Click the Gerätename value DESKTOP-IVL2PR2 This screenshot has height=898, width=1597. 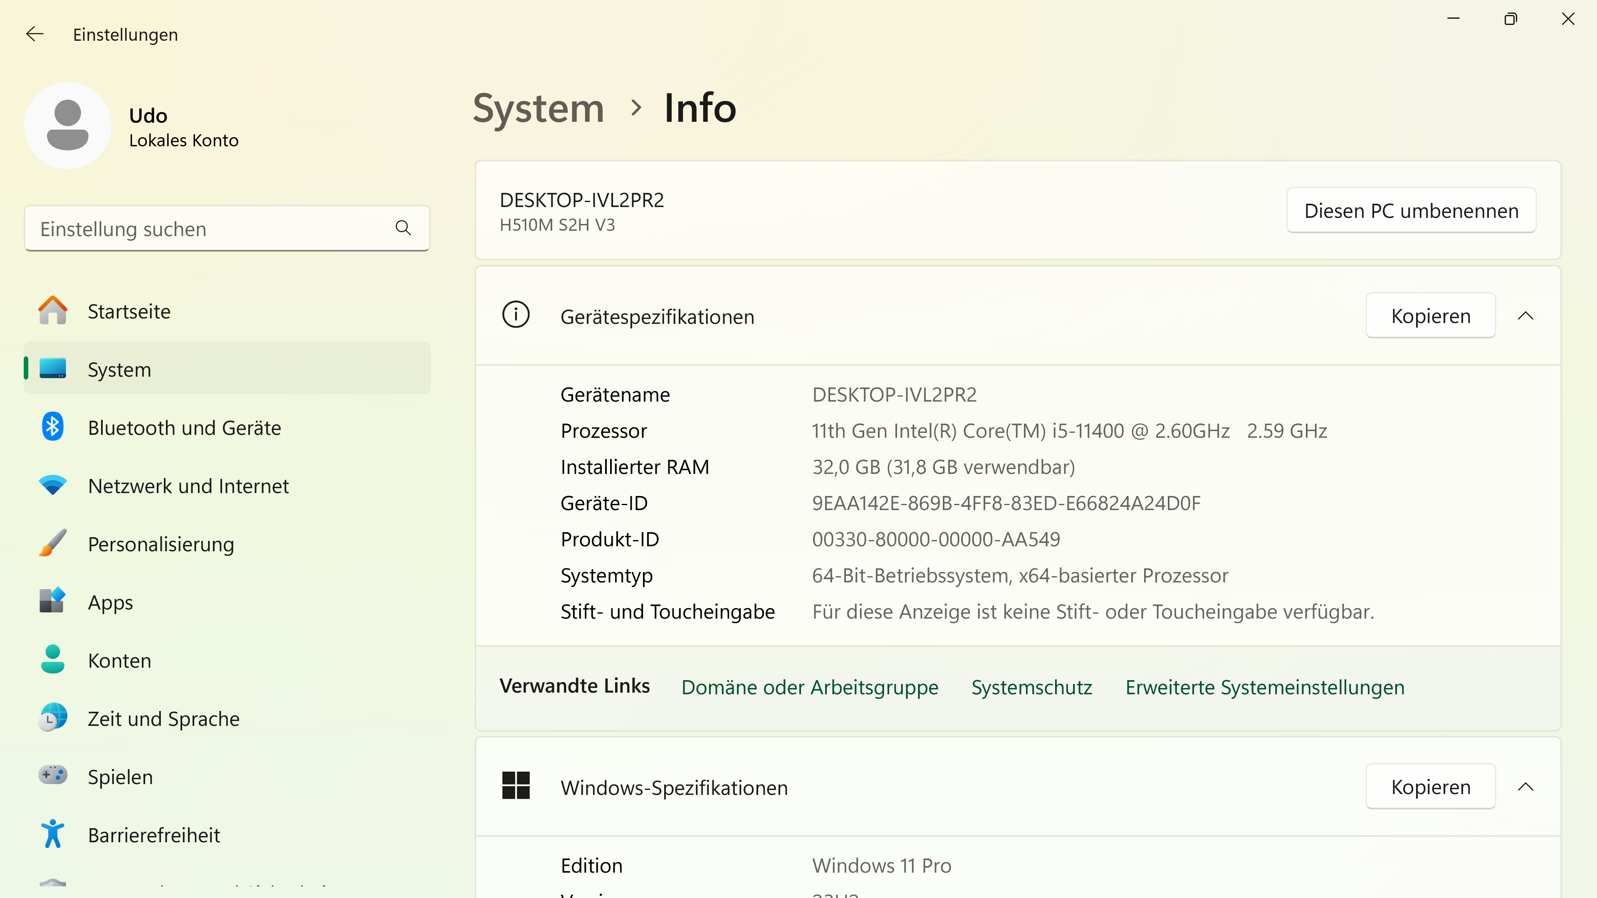tap(894, 394)
